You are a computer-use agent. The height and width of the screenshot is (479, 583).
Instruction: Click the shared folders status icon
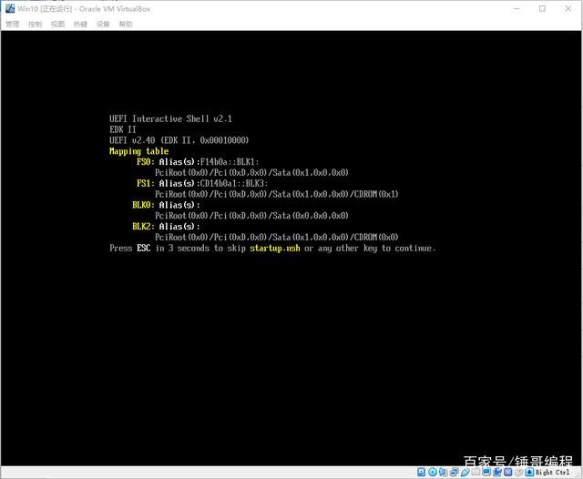pos(476,472)
